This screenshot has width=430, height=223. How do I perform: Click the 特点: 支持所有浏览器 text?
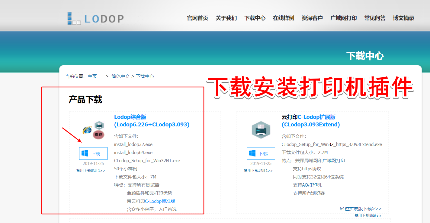pyautogui.click(x=137, y=185)
